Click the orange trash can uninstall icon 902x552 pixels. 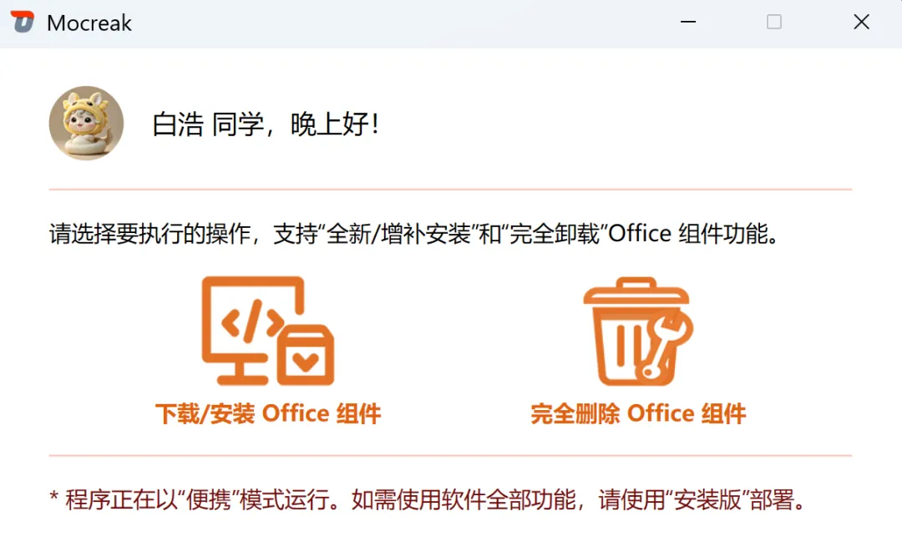638,332
